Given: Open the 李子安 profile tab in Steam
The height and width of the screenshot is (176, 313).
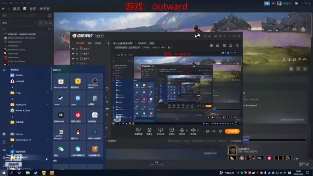Looking at the screenshot, I should pyautogui.click(x=45, y=9).
